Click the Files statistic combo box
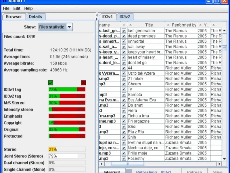 pyautogui.click(x=55, y=27)
